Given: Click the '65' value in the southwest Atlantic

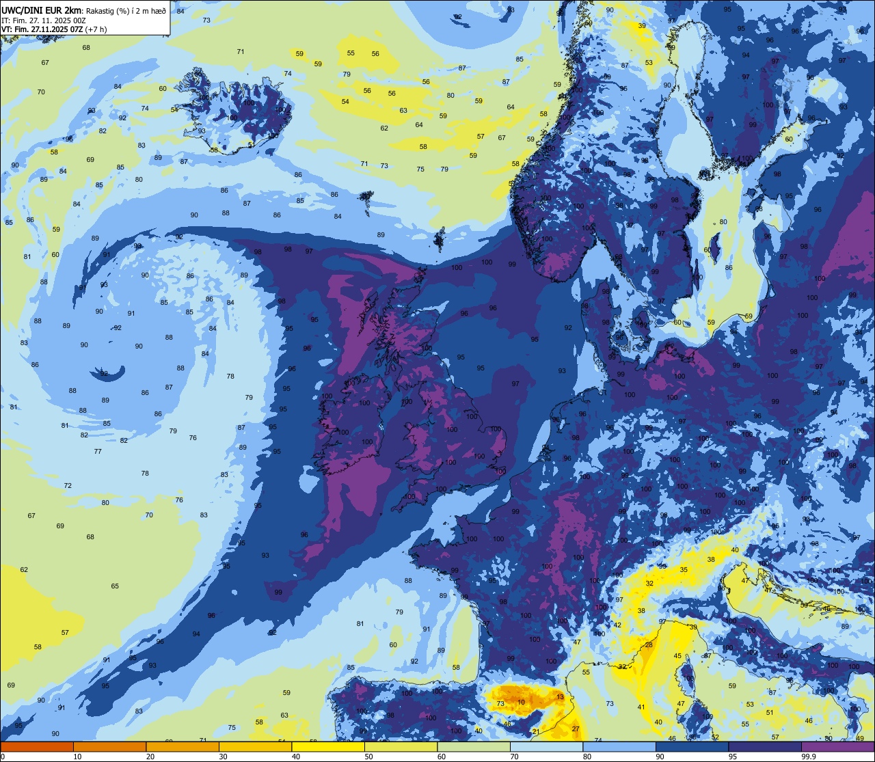Looking at the screenshot, I should (115, 586).
